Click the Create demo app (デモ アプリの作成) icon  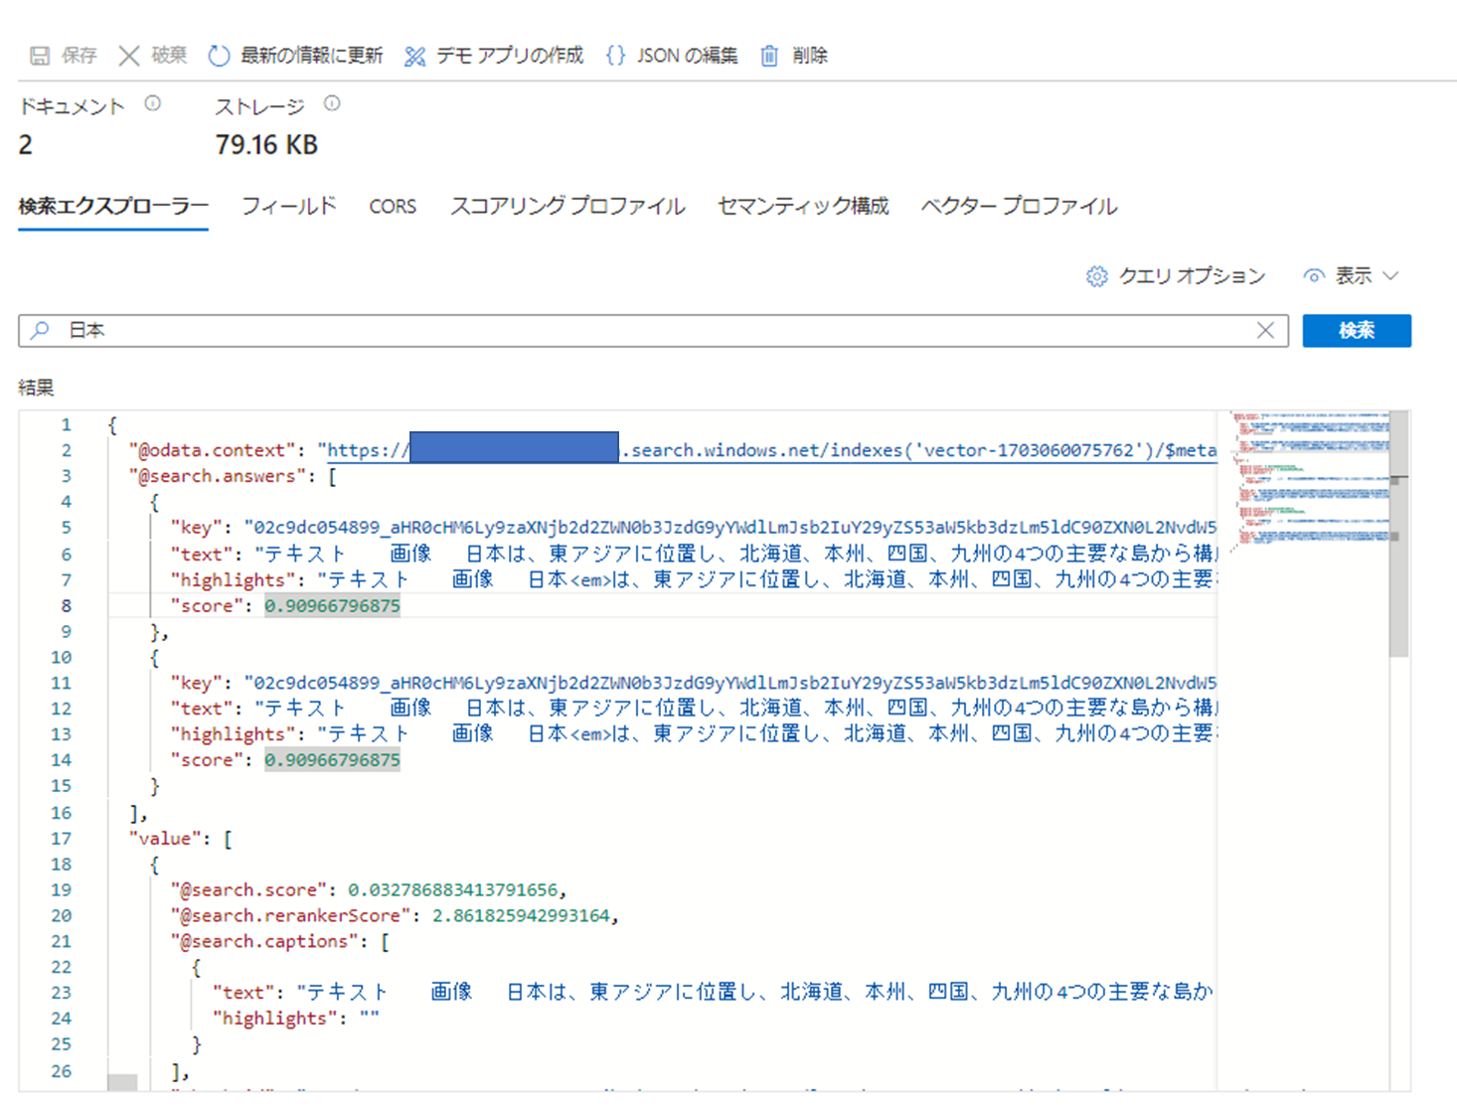pyautogui.click(x=414, y=56)
